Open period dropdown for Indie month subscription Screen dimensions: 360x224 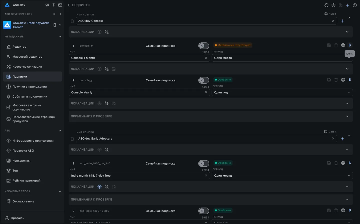point(282,176)
